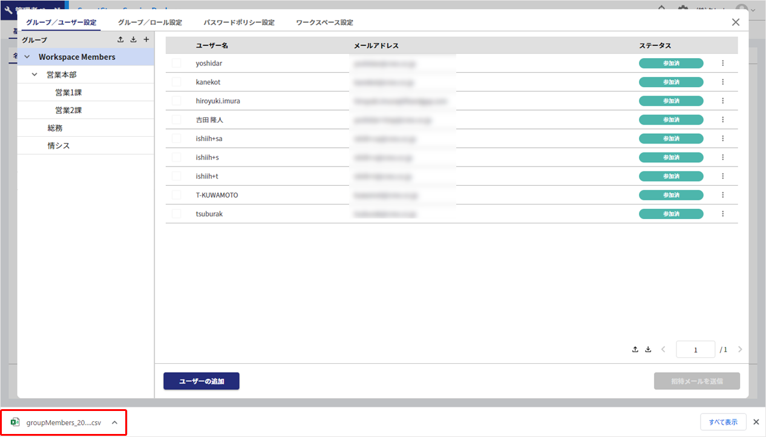Click the ユーザーの追加 button

[x=201, y=381]
